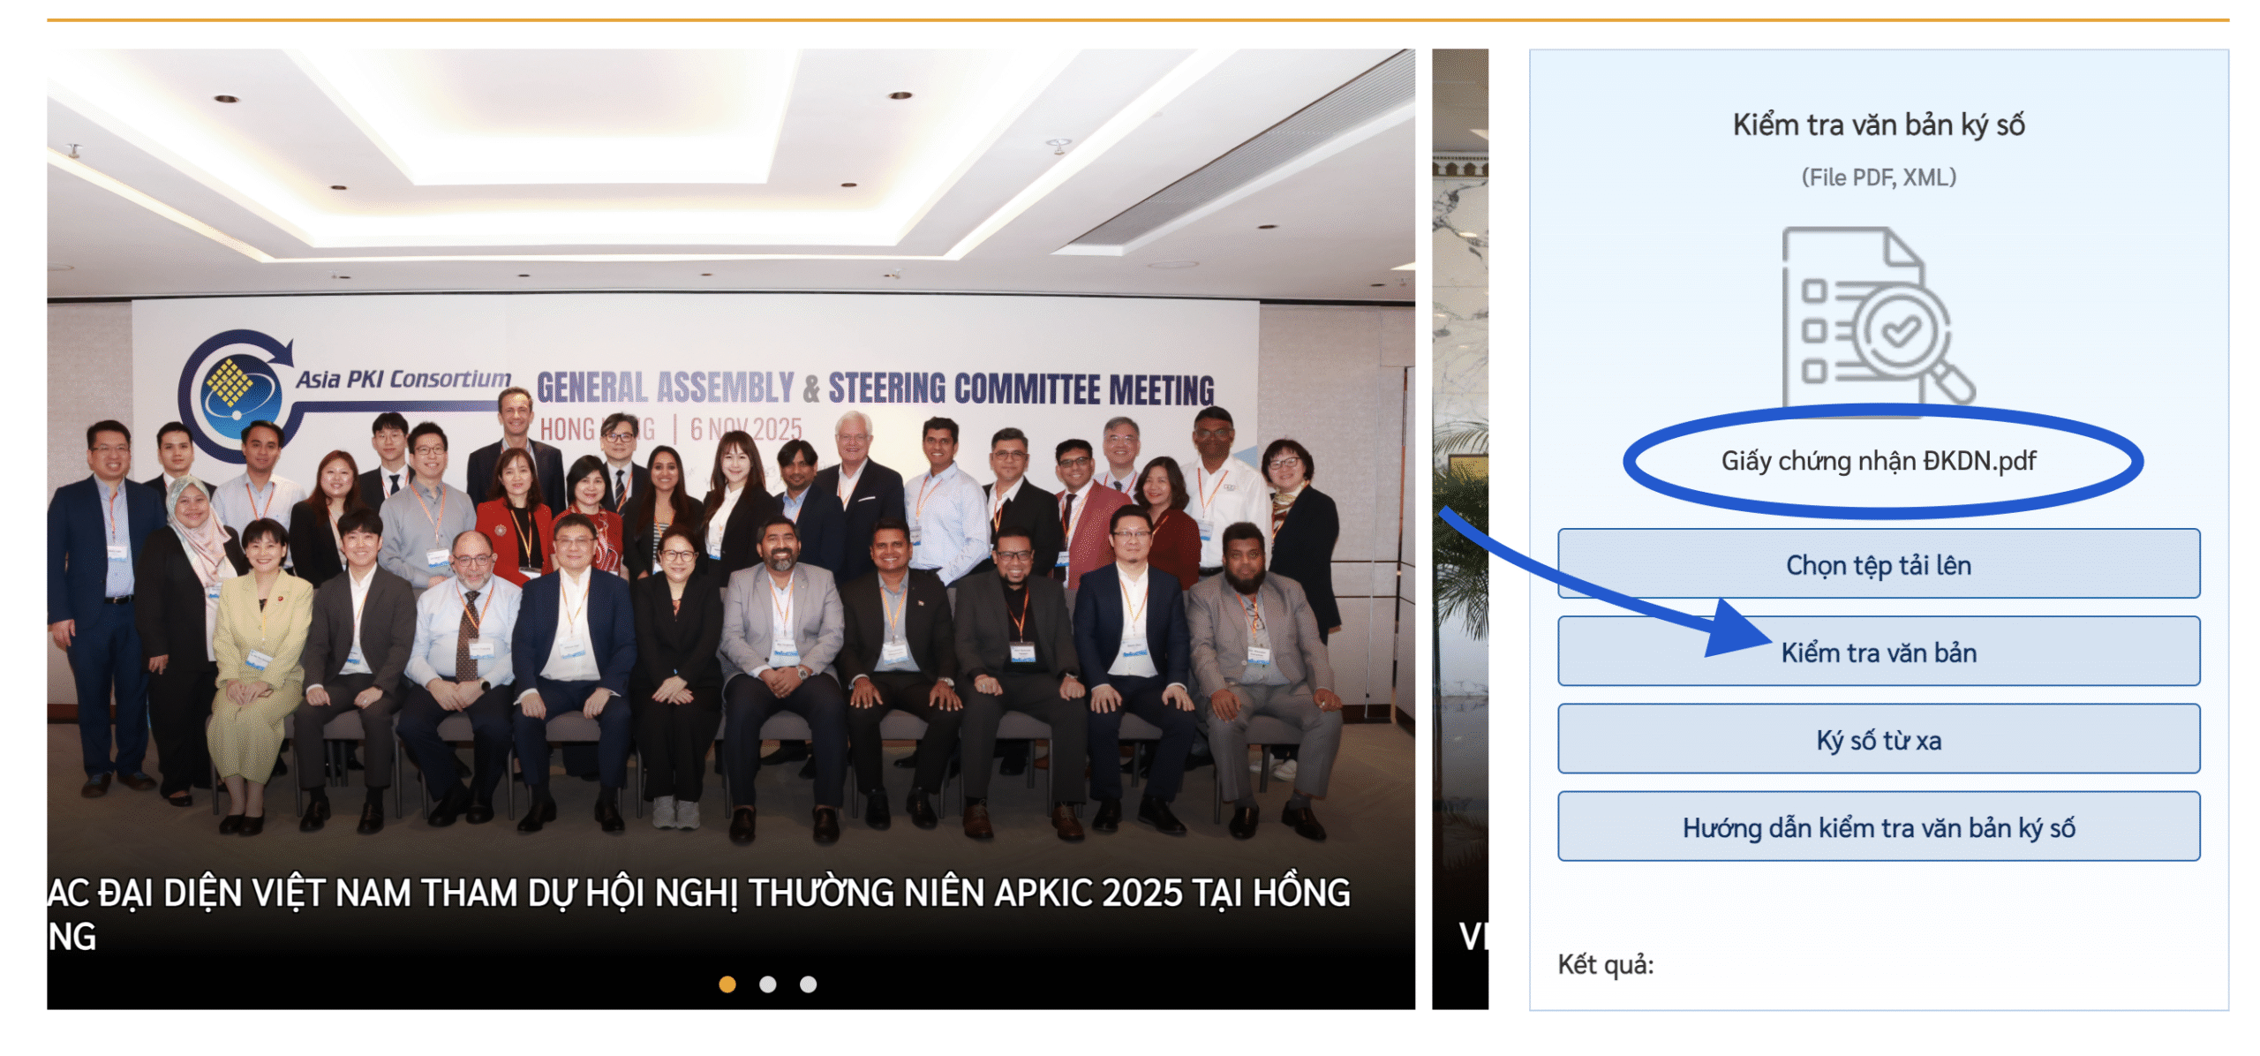This screenshot has width=2260, height=1056.
Task: Click the 'Kết quả:' result label
Action: click(x=1605, y=964)
